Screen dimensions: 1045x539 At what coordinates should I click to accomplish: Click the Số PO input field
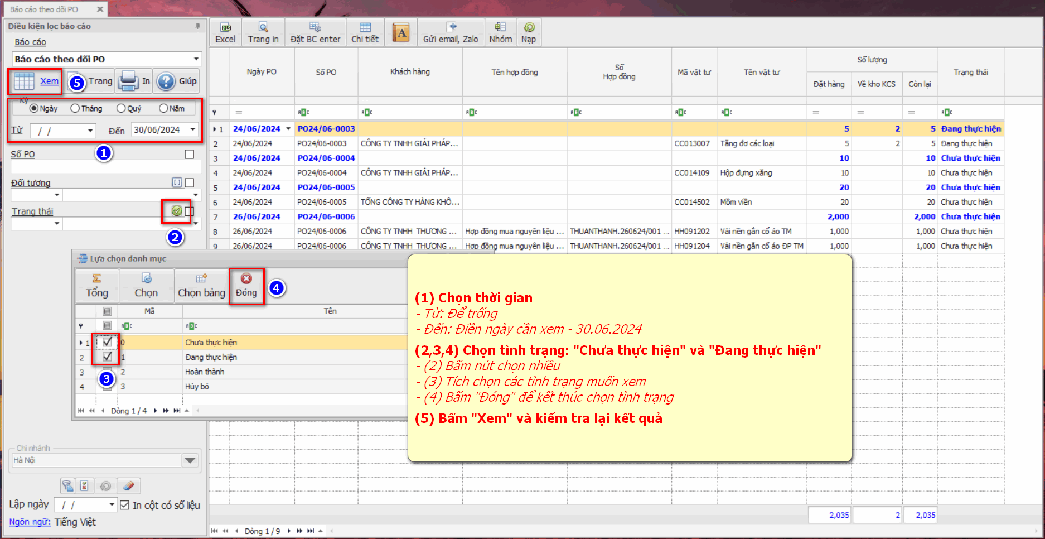106,166
